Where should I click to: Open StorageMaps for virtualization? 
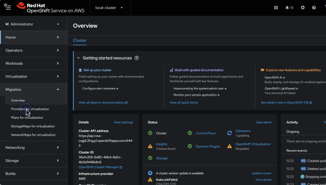pyautogui.click(x=33, y=126)
